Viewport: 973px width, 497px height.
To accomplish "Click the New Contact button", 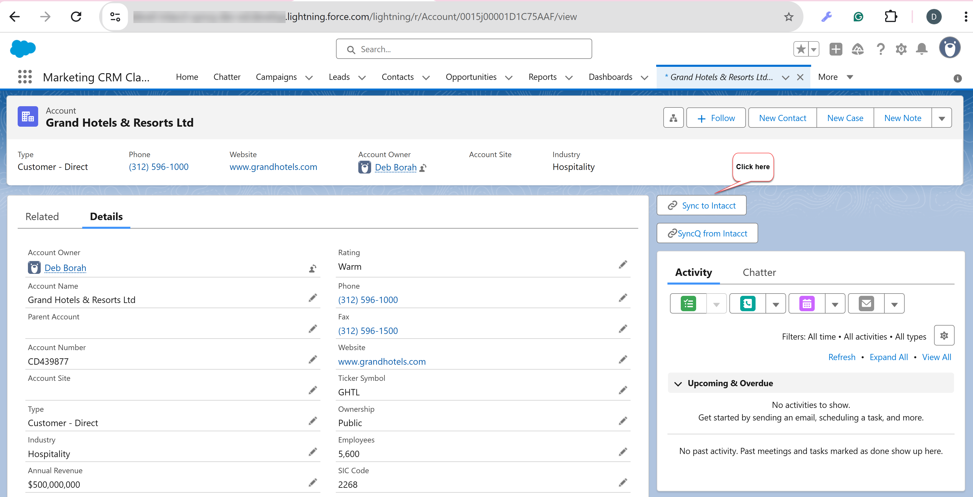I will coord(783,118).
